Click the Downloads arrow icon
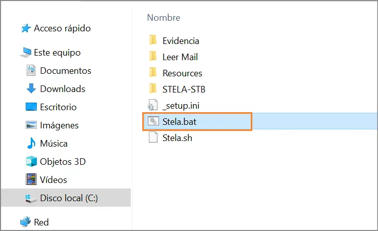378x231 pixels. (x=31, y=89)
